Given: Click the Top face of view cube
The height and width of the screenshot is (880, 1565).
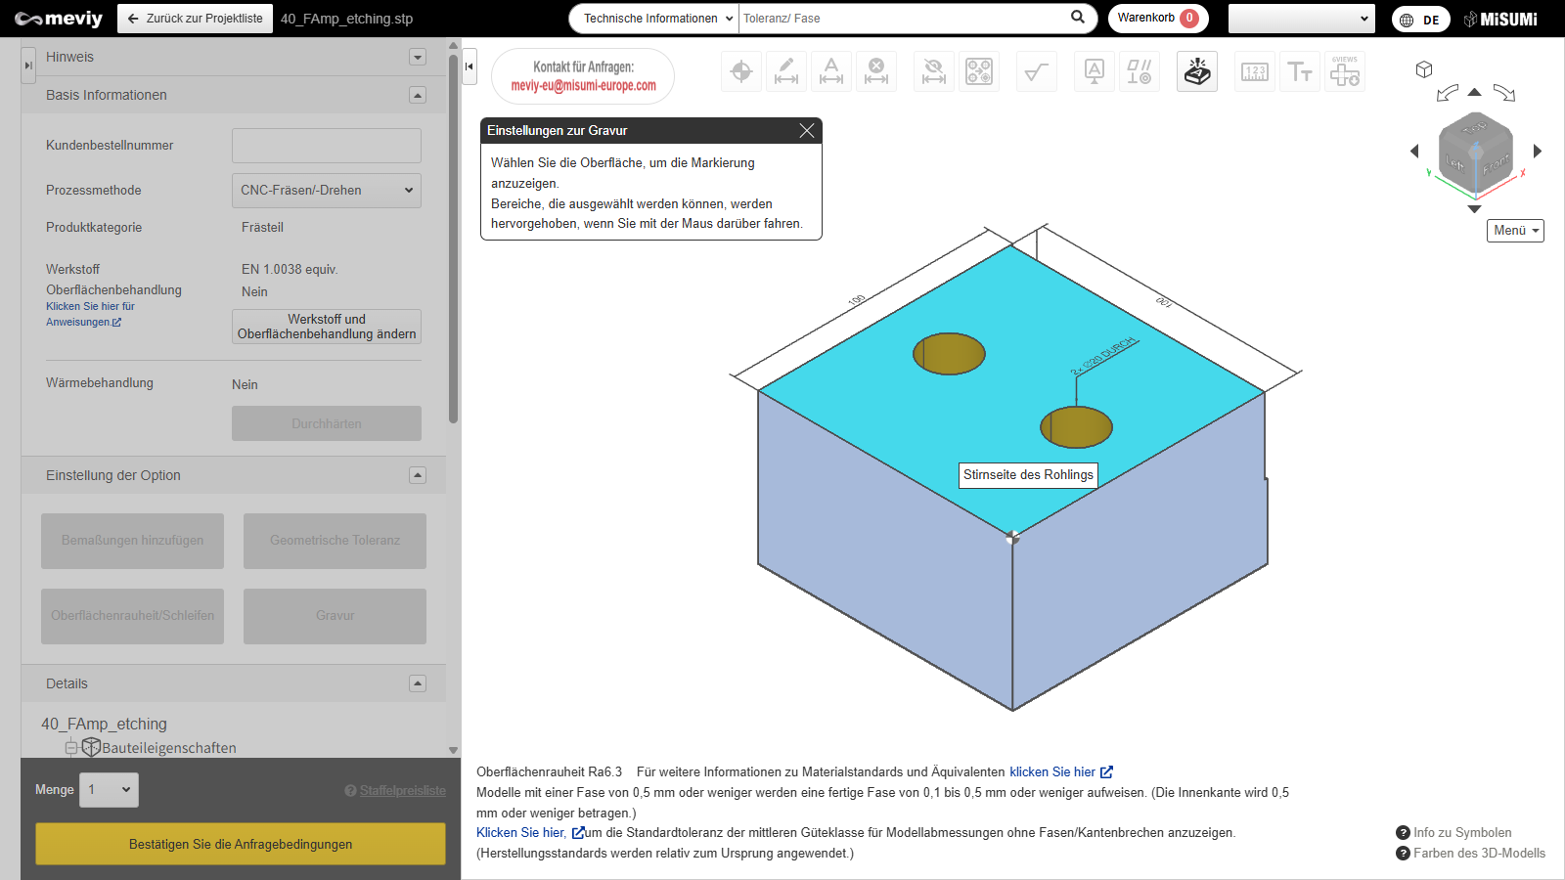Looking at the screenshot, I should 1474,129.
